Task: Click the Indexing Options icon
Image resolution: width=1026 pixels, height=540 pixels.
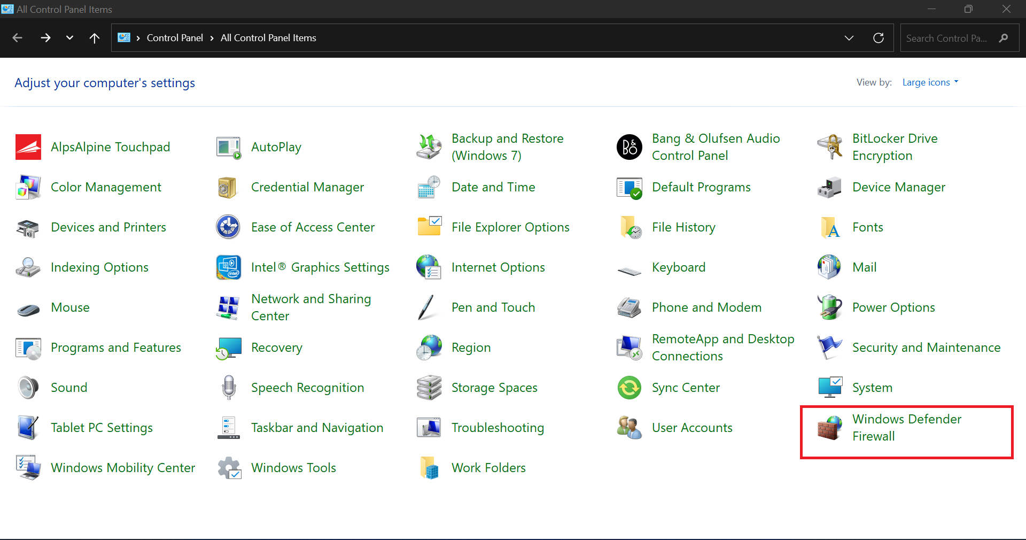Action: point(28,267)
